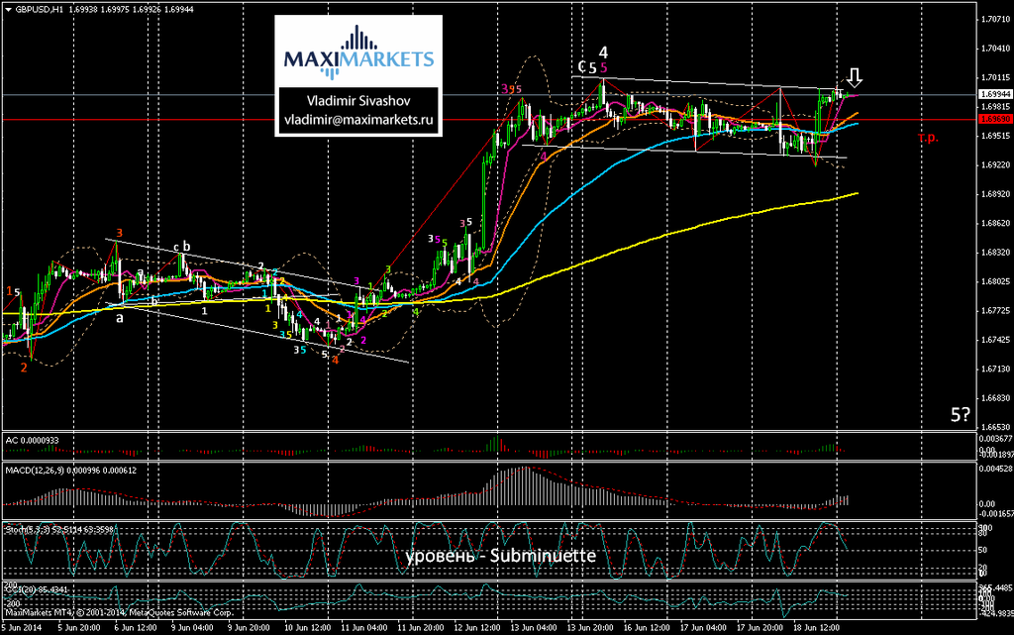
Task: Click the 17 Jun 04:00 time label
Action: click(704, 627)
